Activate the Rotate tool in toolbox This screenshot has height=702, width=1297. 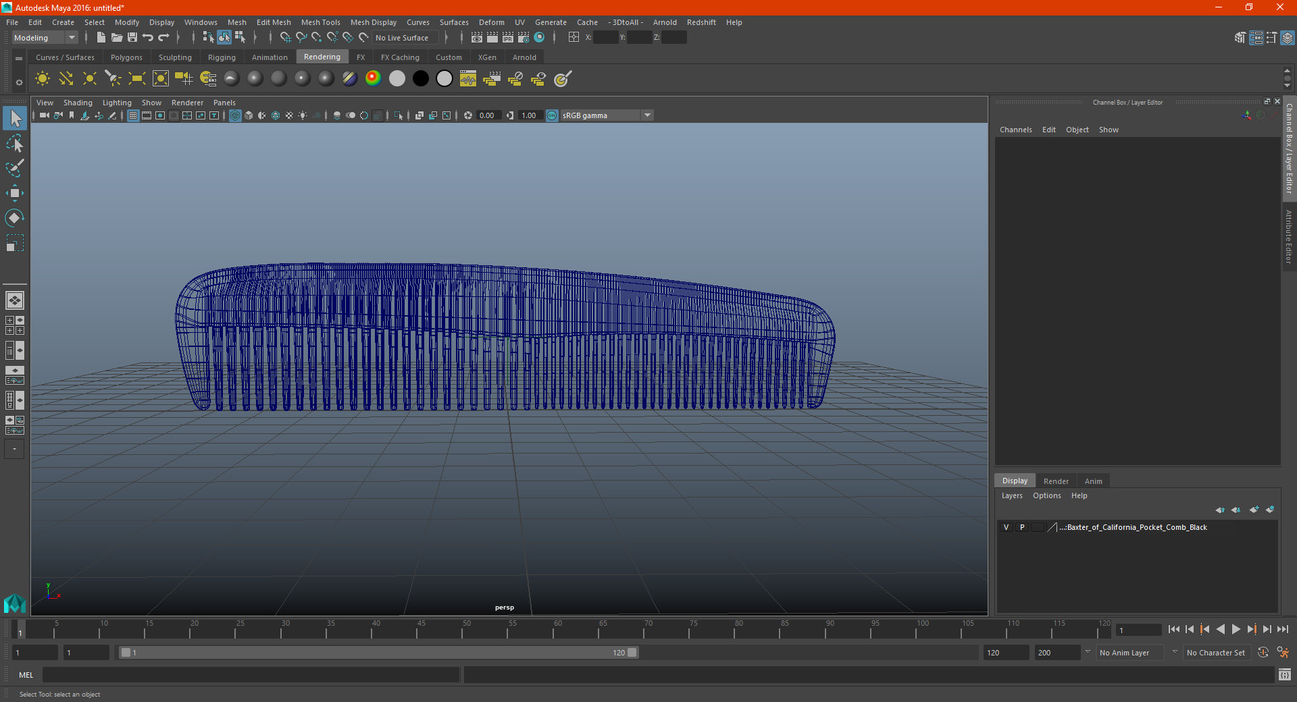click(x=15, y=217)
